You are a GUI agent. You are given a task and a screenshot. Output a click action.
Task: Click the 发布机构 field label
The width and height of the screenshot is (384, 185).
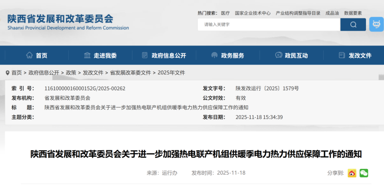point(23,98)
